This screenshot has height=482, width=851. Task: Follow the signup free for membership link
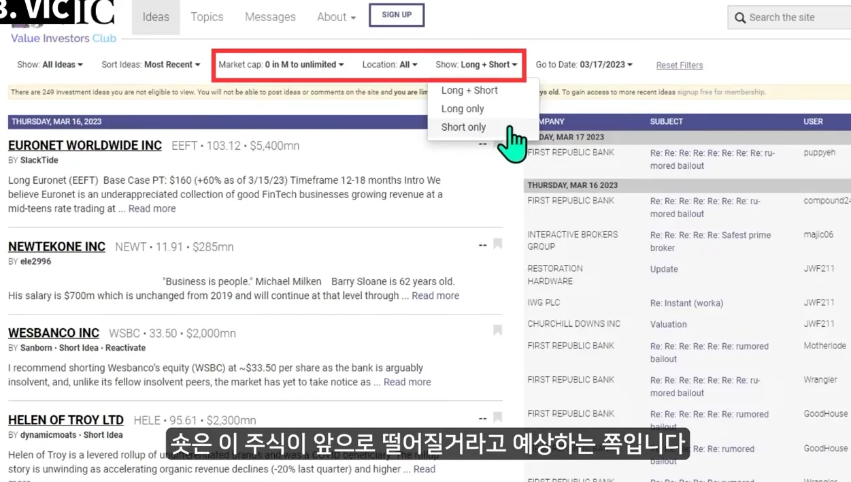point(721,92)
